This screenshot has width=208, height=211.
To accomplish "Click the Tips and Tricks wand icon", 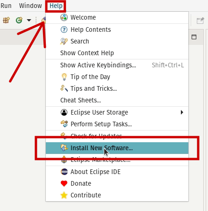I will coord(64,88).
